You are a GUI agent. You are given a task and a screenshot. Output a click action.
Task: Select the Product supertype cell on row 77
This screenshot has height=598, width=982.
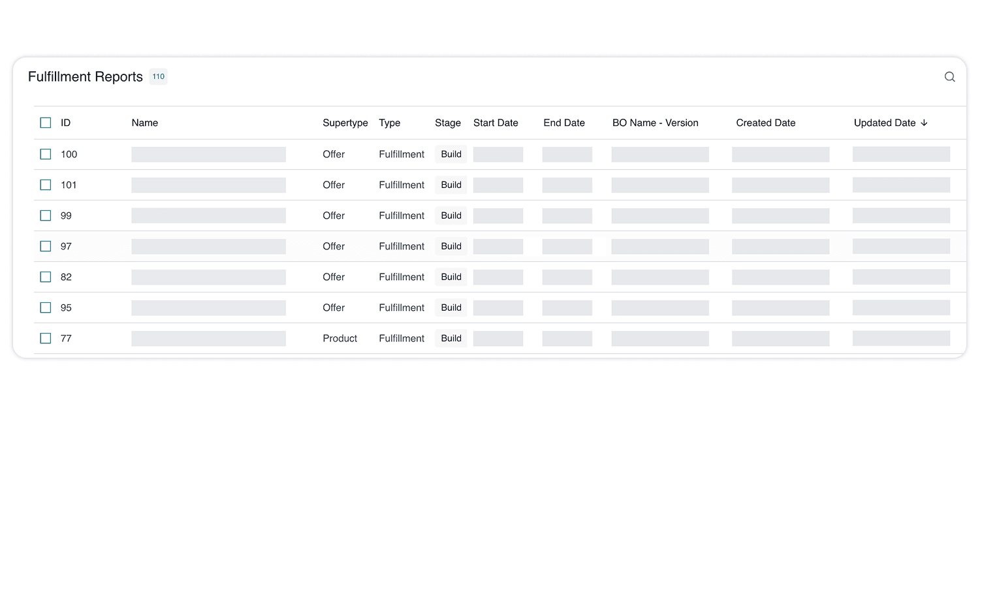(x=340, y=338)
